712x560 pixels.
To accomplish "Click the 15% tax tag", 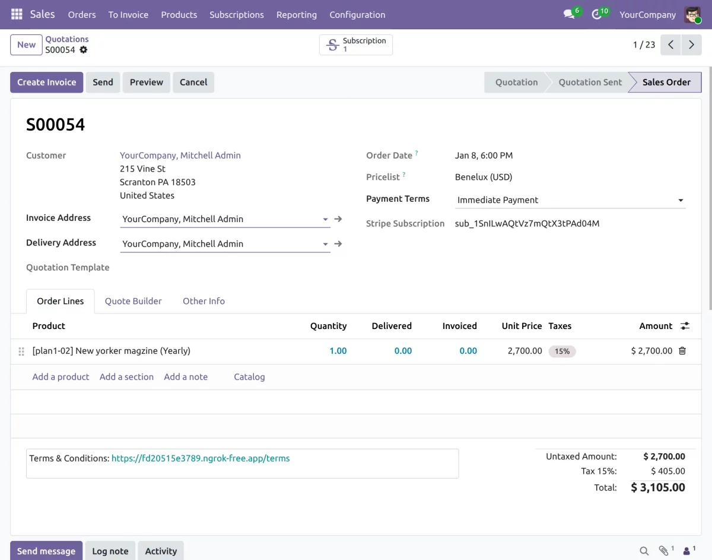I will [562, 351].
